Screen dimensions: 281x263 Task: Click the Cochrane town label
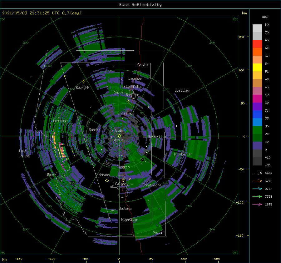(102, 175)
